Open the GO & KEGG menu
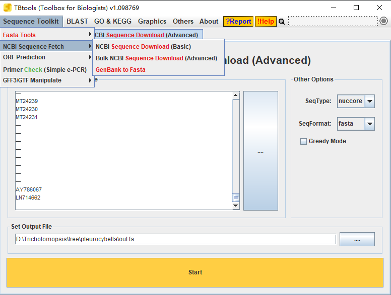Viewport: 391px width, 295px height. click(113, 22)
